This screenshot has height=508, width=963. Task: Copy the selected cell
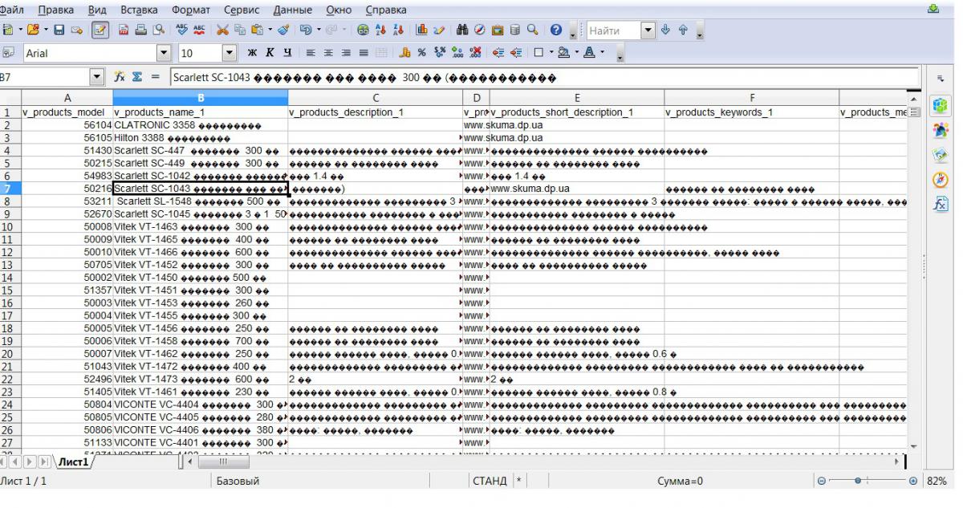(238, 31)
